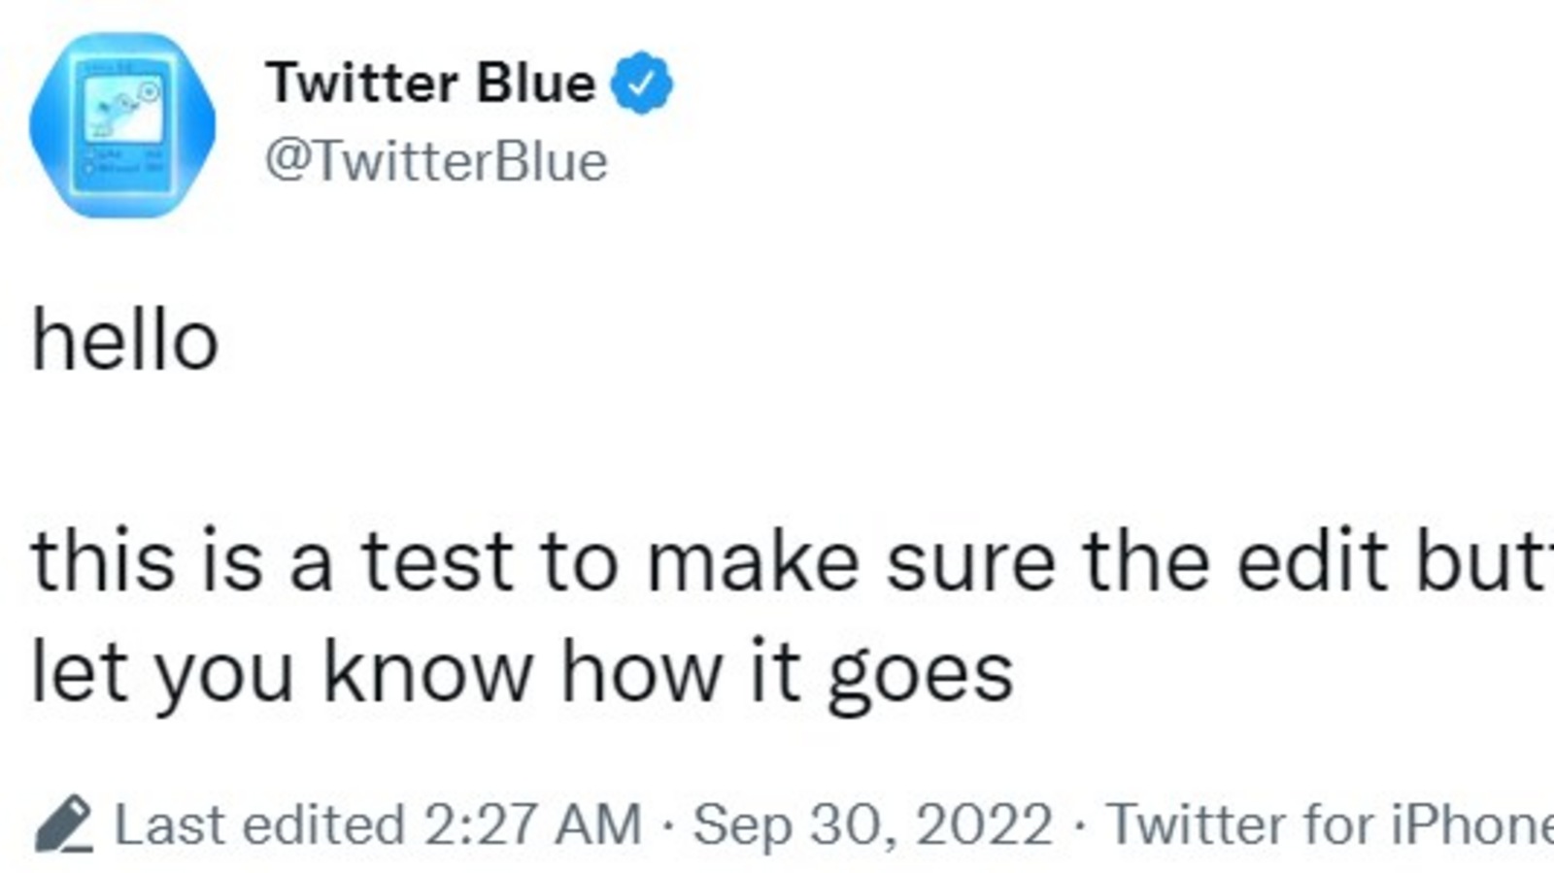Click the Sep 30, 2022 date

click(x=873, y=825)
